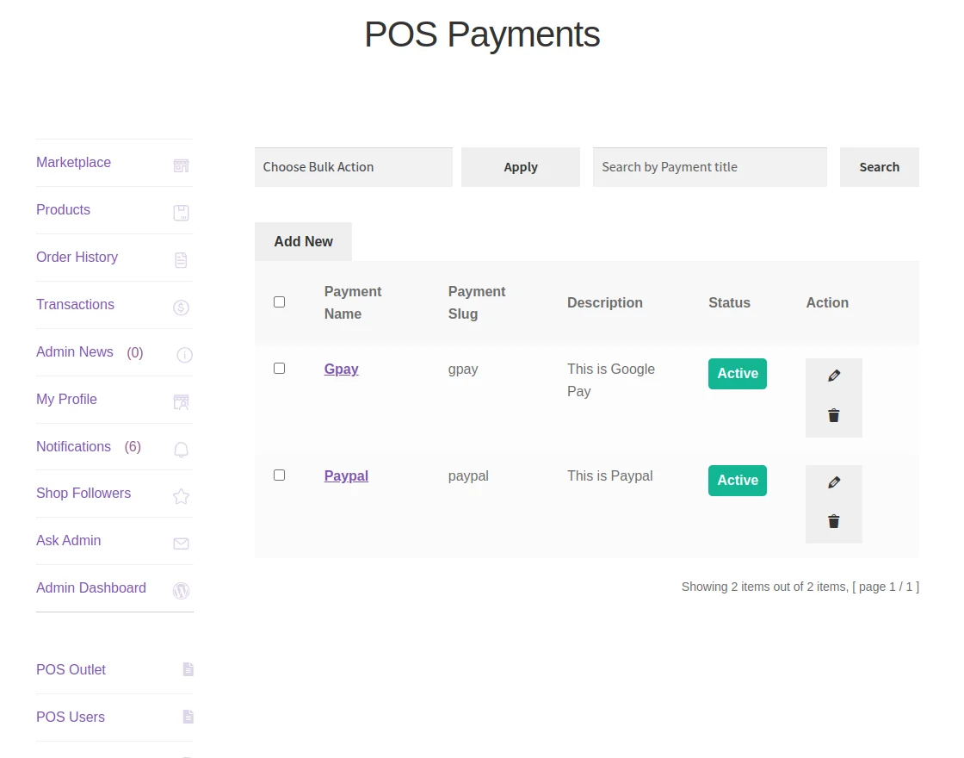Open the Paypal payment link
This screenshot has height=758, width=964.
346,475
